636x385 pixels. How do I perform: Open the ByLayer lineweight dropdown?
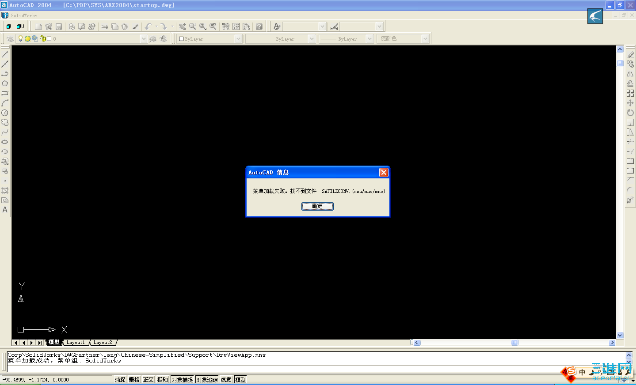pos(369,39)
